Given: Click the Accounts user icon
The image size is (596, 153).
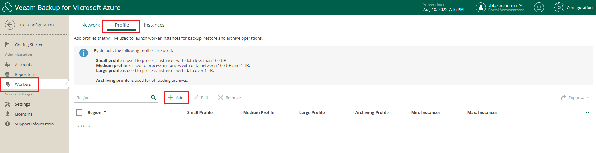Looking at the screenshot, I should pyautogui.click(x=7, y=64).
